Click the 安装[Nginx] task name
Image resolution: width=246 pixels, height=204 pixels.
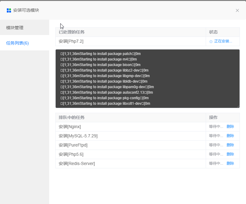[x=70, y=127]
